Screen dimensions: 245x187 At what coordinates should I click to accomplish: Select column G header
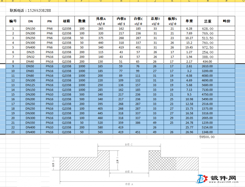[x=101, y=1]
